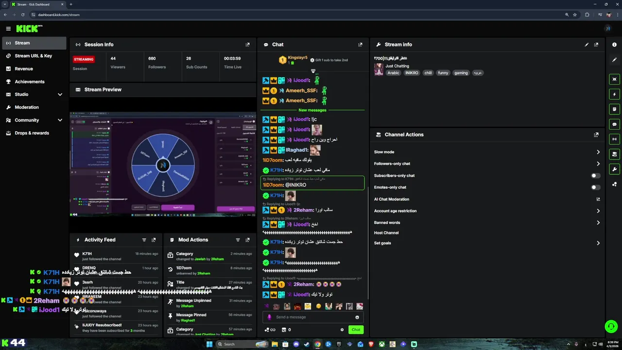Open the hamburger menu beside Kick logo
Image resolution: width=622 pixels, height=350 pixels.
point(8,29)
